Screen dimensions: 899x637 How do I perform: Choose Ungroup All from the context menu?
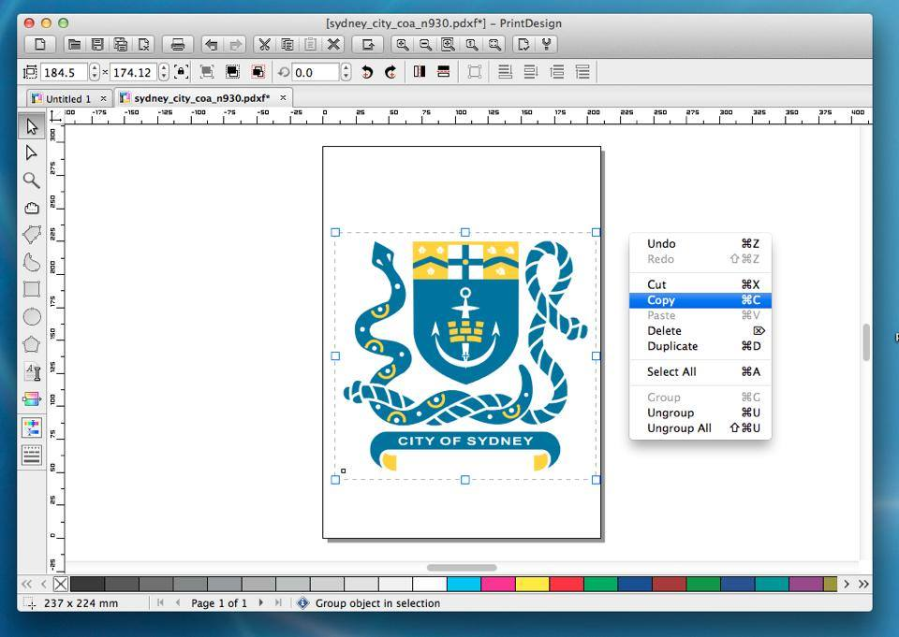click(x=700, y=427)
